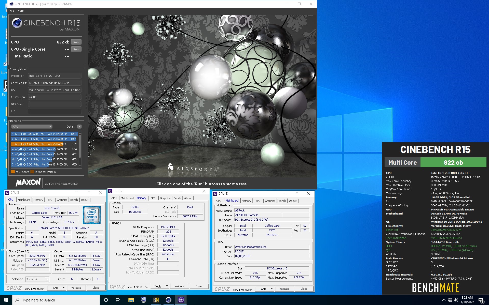
Task: Expand Tools dropdown arrow in left CPU-Z
Action: 64,288
